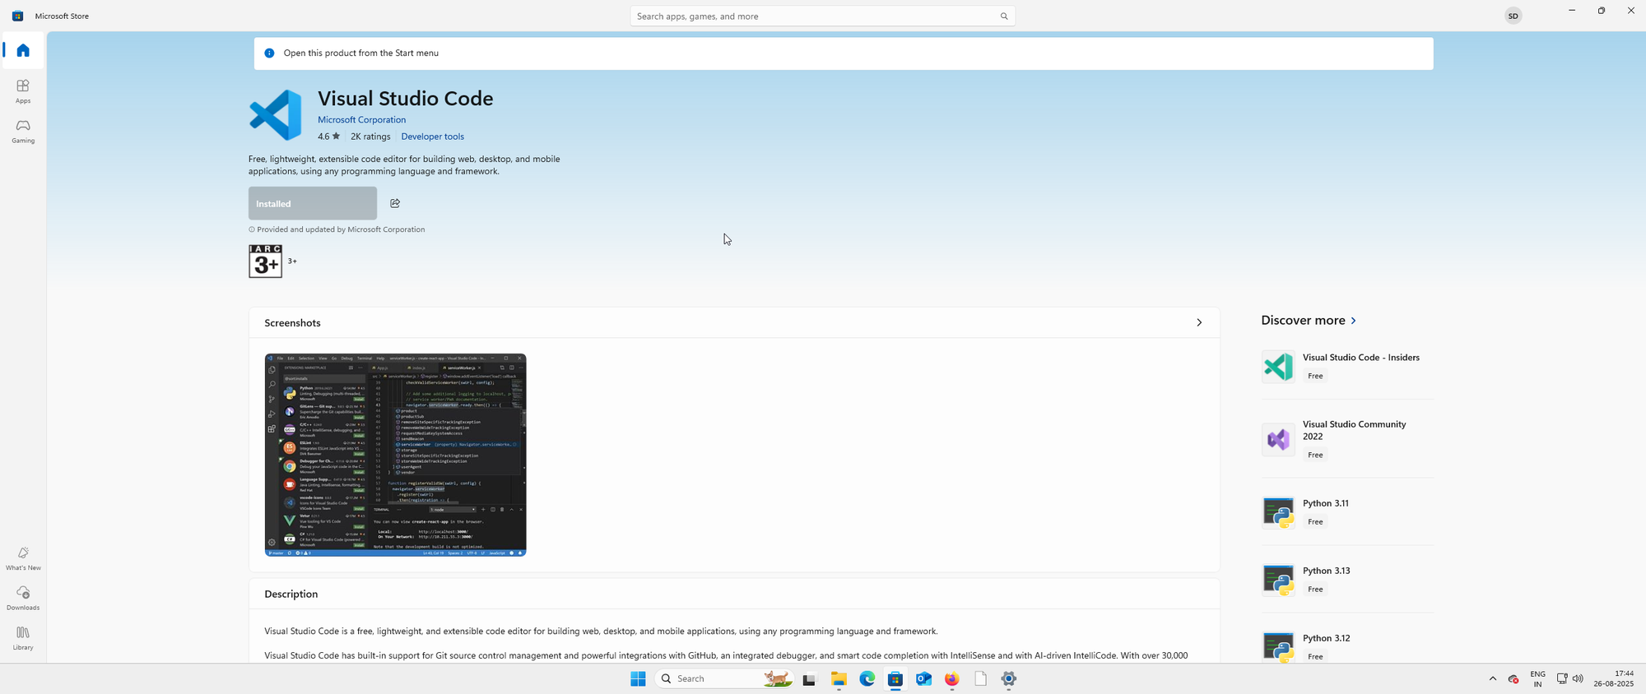
Task: Click the blank document icon in the taskbar
Action: coord(980,678)
